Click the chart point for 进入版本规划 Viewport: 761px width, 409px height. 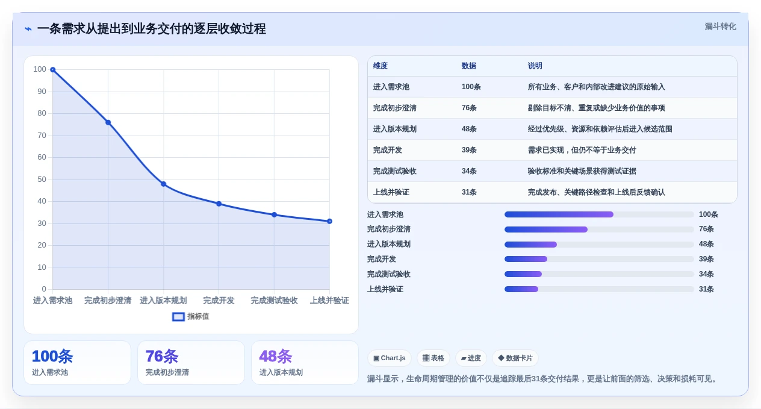click(x=164, y=184)
